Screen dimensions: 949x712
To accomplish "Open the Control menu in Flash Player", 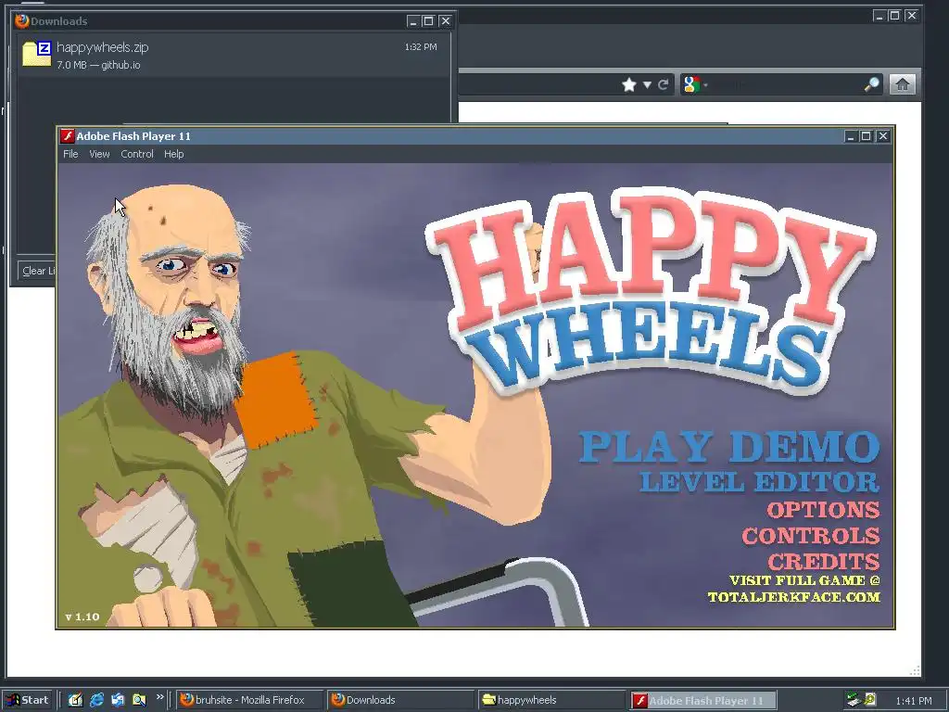I will click(137, 154).
